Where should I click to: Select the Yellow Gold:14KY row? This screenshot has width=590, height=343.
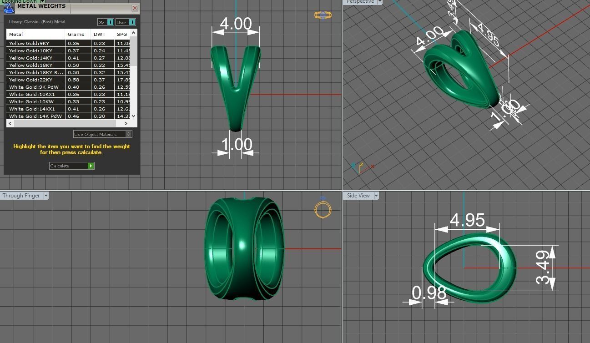(x=68, y=58)
